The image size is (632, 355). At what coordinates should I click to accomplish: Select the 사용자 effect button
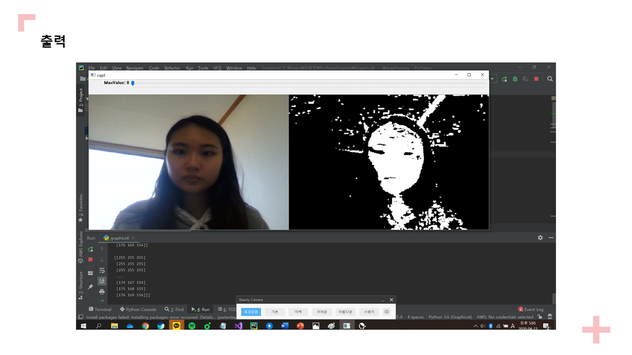point(369,312)
